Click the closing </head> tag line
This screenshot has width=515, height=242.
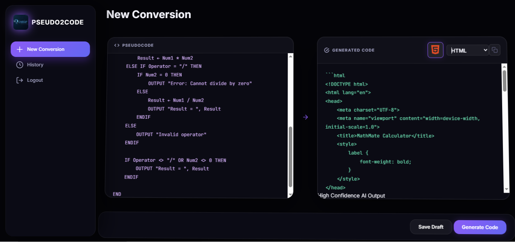coord(336,187)
